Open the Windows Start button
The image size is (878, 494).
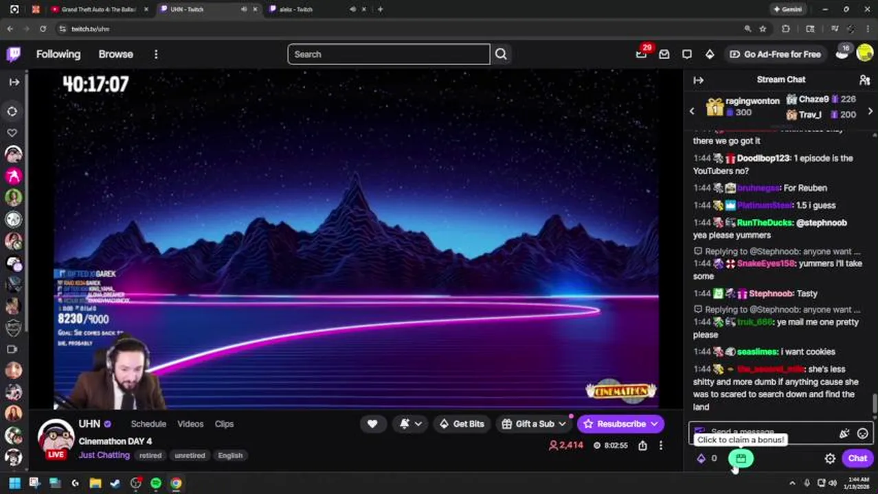tap(14, 483)
